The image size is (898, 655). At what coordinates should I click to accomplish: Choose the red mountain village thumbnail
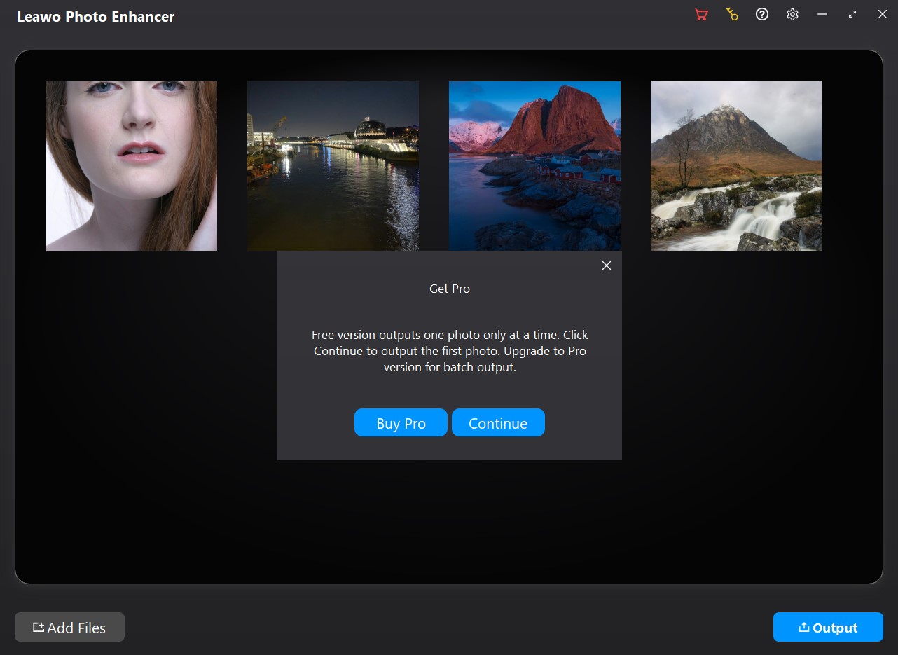(x=534, y=166)
